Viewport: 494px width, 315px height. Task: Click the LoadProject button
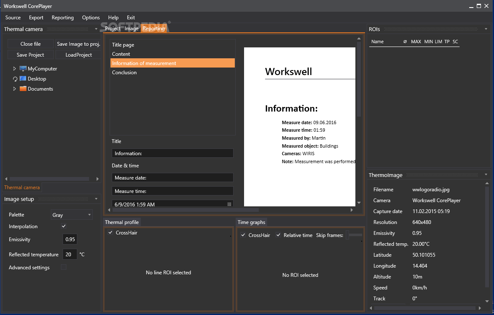pyautogui.click(x=79, y=55)
